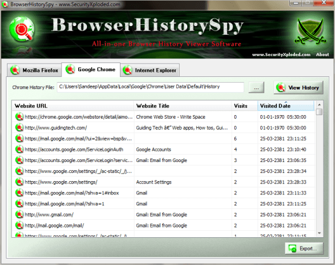Select the http://www.gmail.com/ URL cell

click(x=49, y=215)
